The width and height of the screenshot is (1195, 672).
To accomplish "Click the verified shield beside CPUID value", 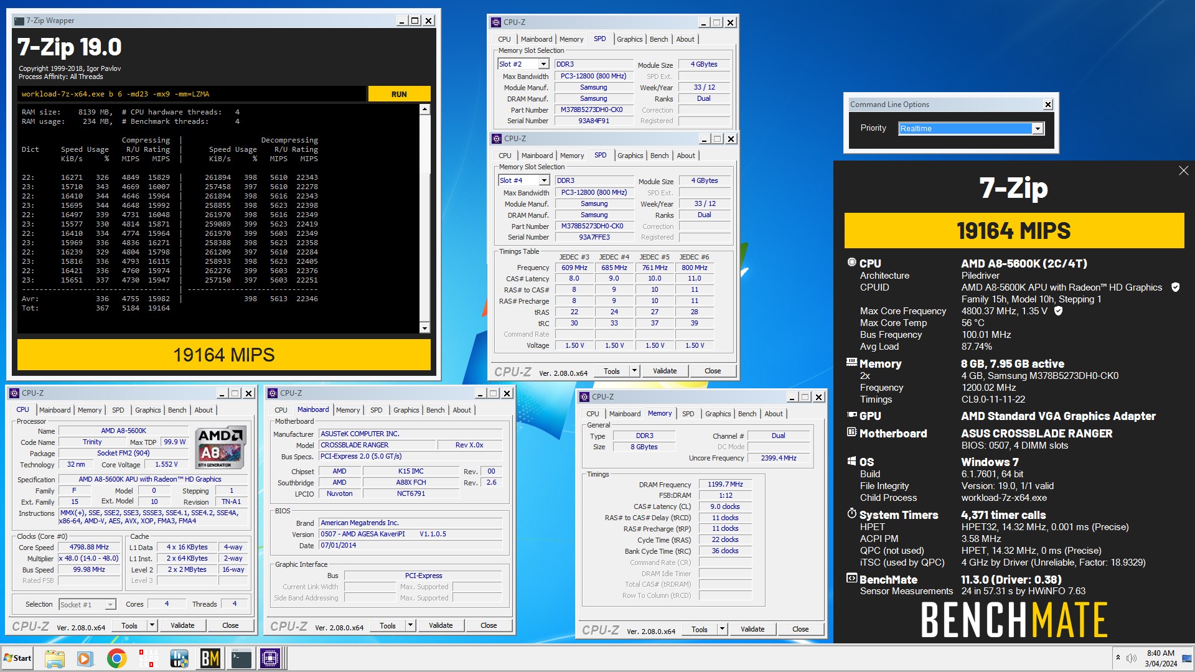I will pos(1175,287).
